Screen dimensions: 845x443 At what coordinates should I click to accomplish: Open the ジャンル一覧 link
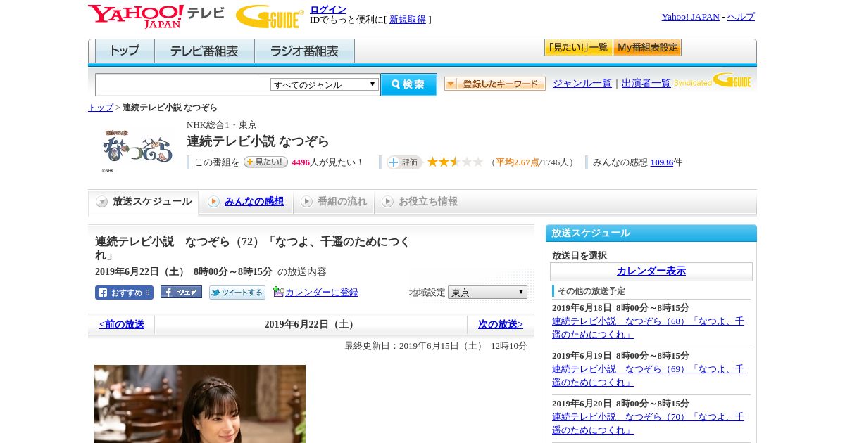[x=582, y=83]
